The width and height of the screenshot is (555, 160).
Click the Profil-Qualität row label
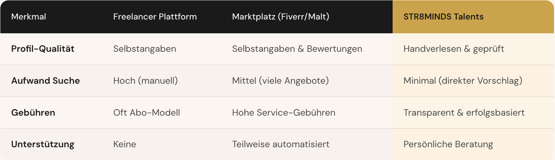(x=43, y=49)
